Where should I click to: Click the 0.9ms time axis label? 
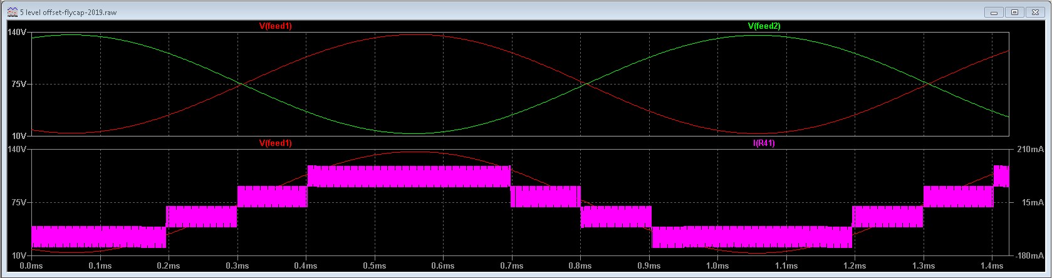649,266
